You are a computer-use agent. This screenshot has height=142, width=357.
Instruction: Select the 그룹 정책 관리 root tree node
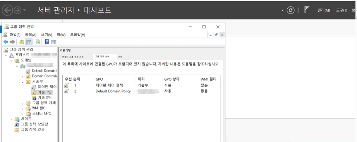point(21,50)
